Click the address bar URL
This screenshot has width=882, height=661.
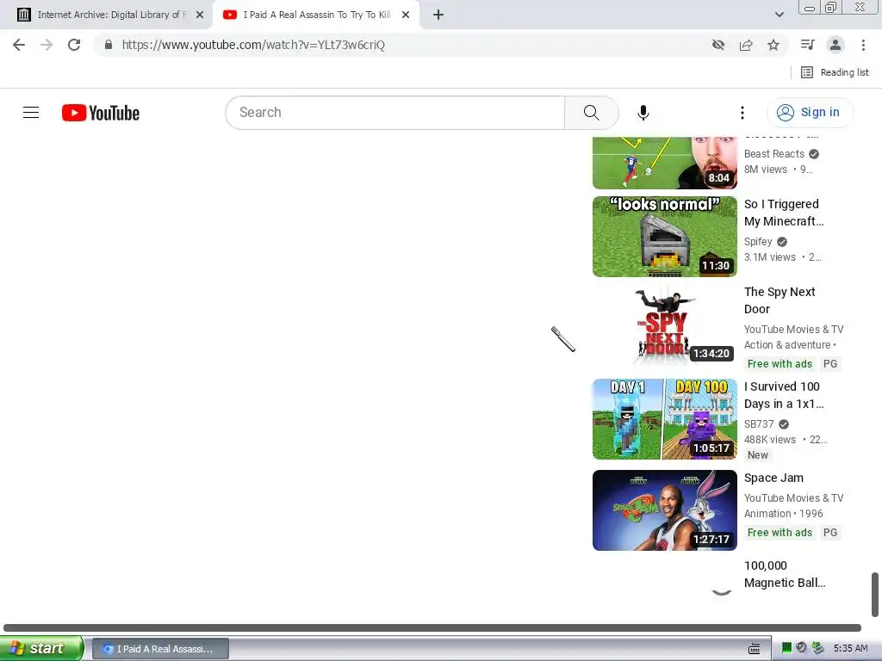253,45
